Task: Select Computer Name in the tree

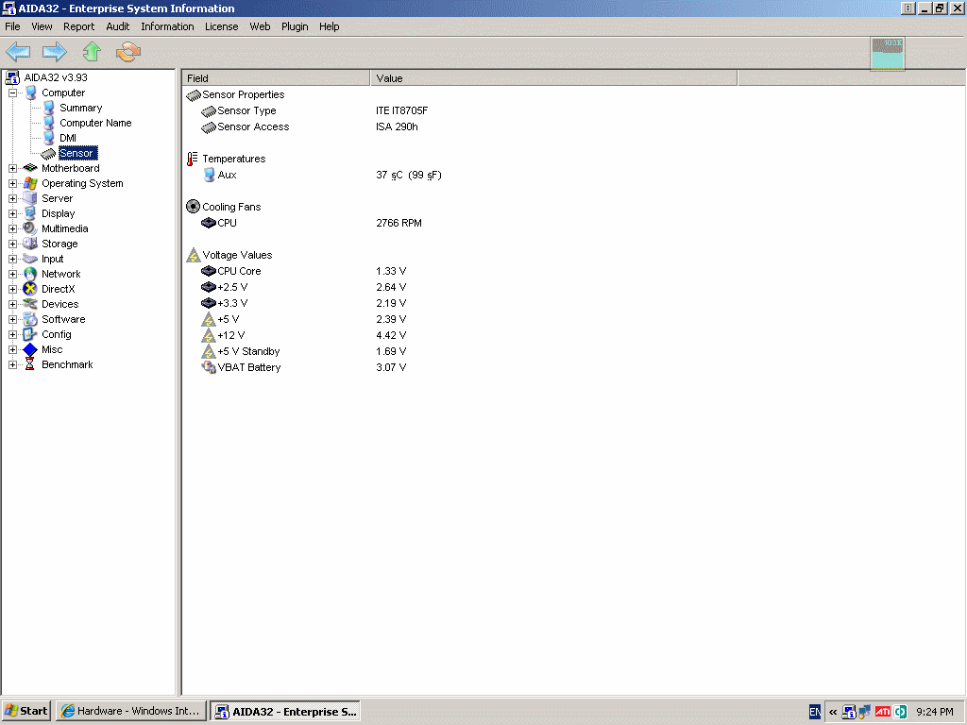Action: coord(95,124)
